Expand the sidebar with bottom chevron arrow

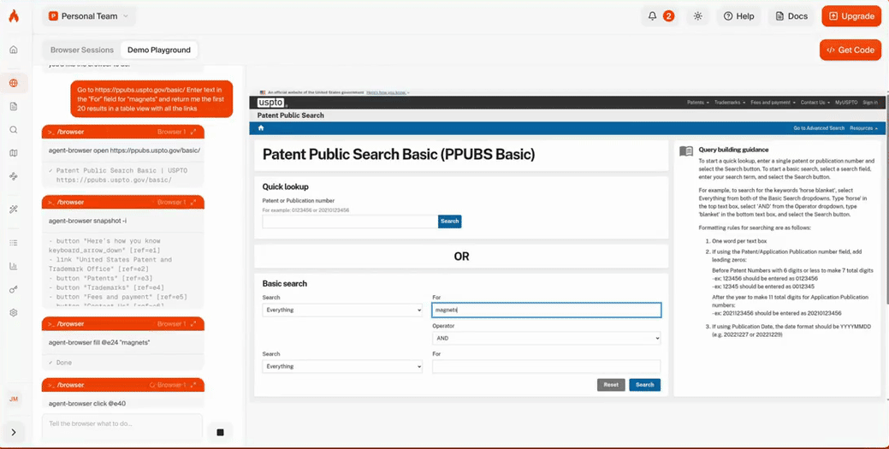13,432
